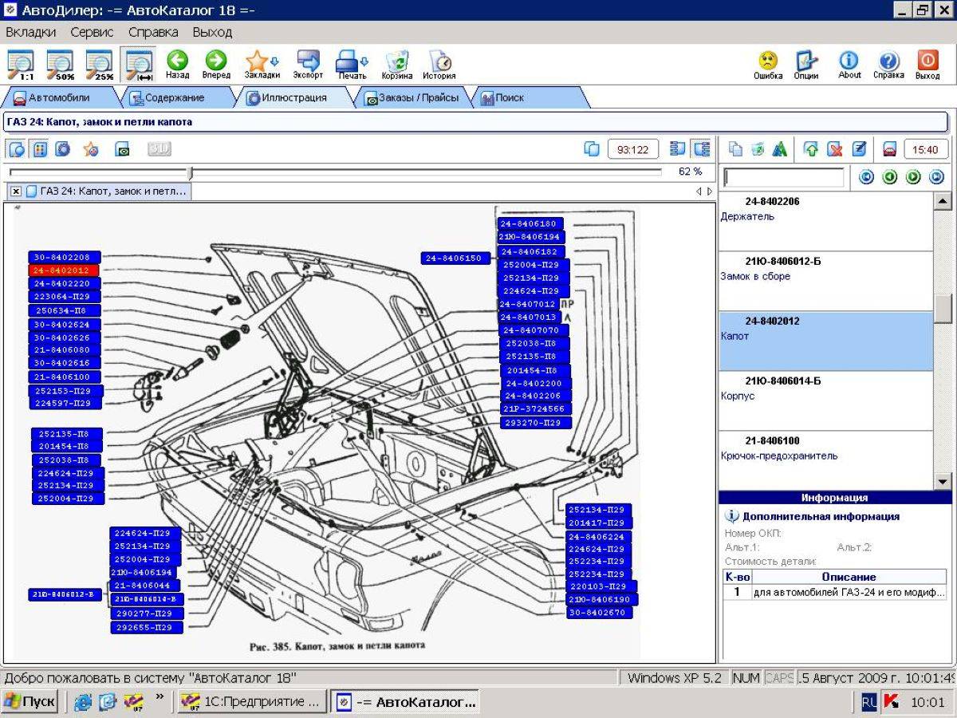The height and width of the screenshot is (718, 957).
Task: Click the Пуск start button
Action: click(x=30, y=702)
